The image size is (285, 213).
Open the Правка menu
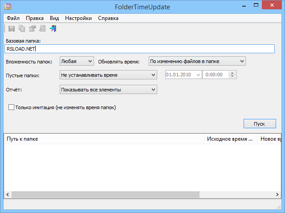tap(35, 18)
